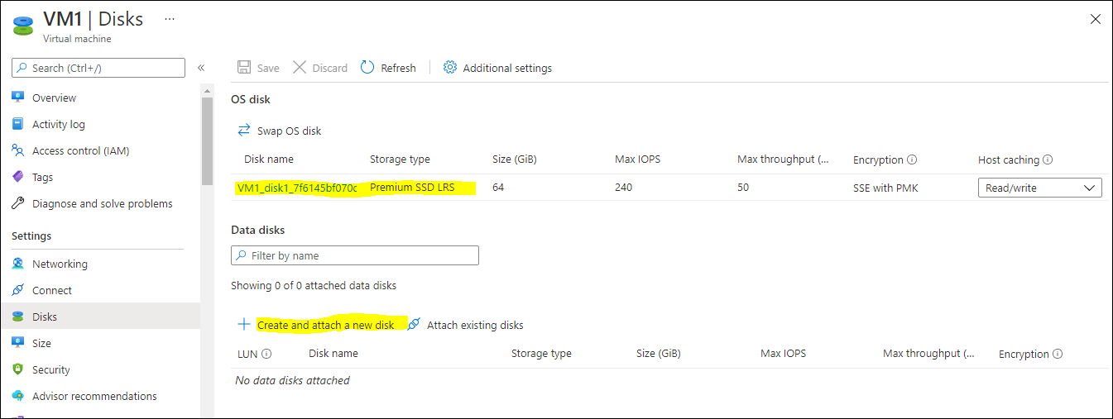Click 'Showing 0 of 0 attached data disks'
Viewport: 1113px width, 419px height.
pos(314,285)
